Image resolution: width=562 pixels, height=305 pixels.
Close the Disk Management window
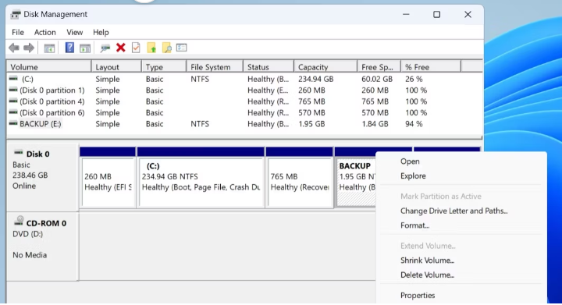click(x=468, y=14)
